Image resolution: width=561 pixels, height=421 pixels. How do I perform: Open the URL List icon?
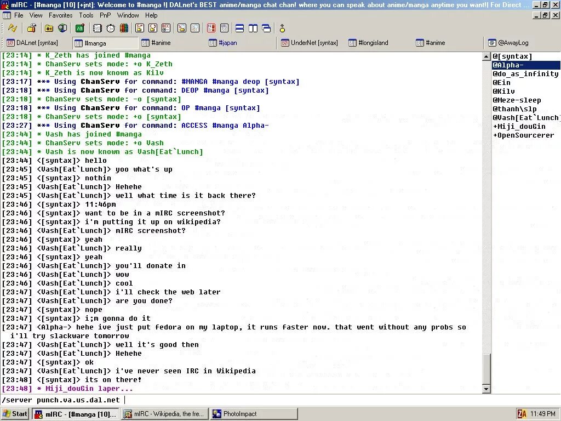click(224, 28)
